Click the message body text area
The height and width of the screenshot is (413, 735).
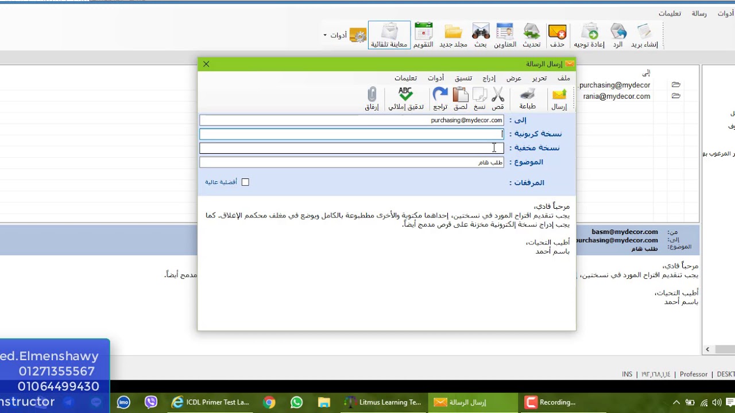tap(386, 263)
